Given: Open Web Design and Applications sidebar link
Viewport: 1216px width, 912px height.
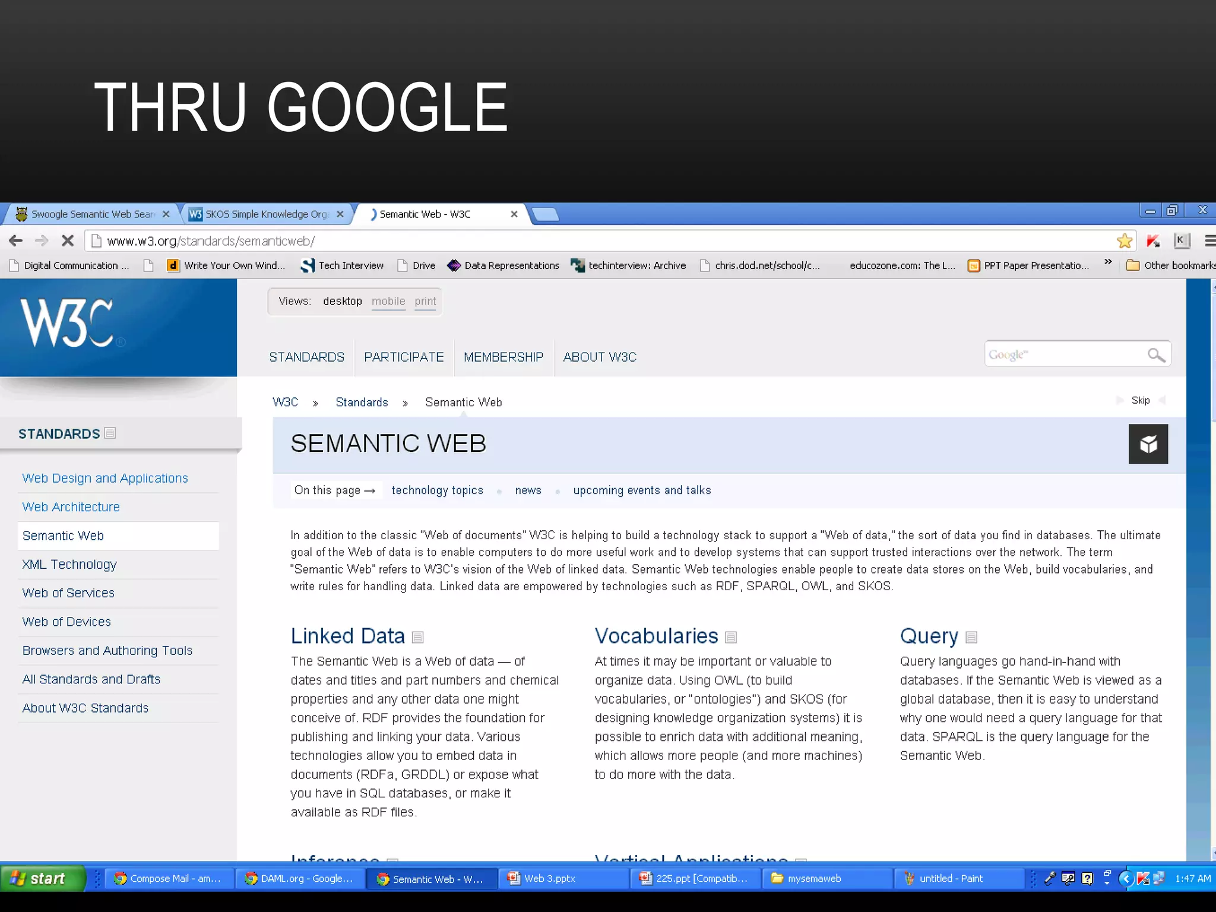Looking at the screenshot, I should pyautogui.click(x=105, y=478).
